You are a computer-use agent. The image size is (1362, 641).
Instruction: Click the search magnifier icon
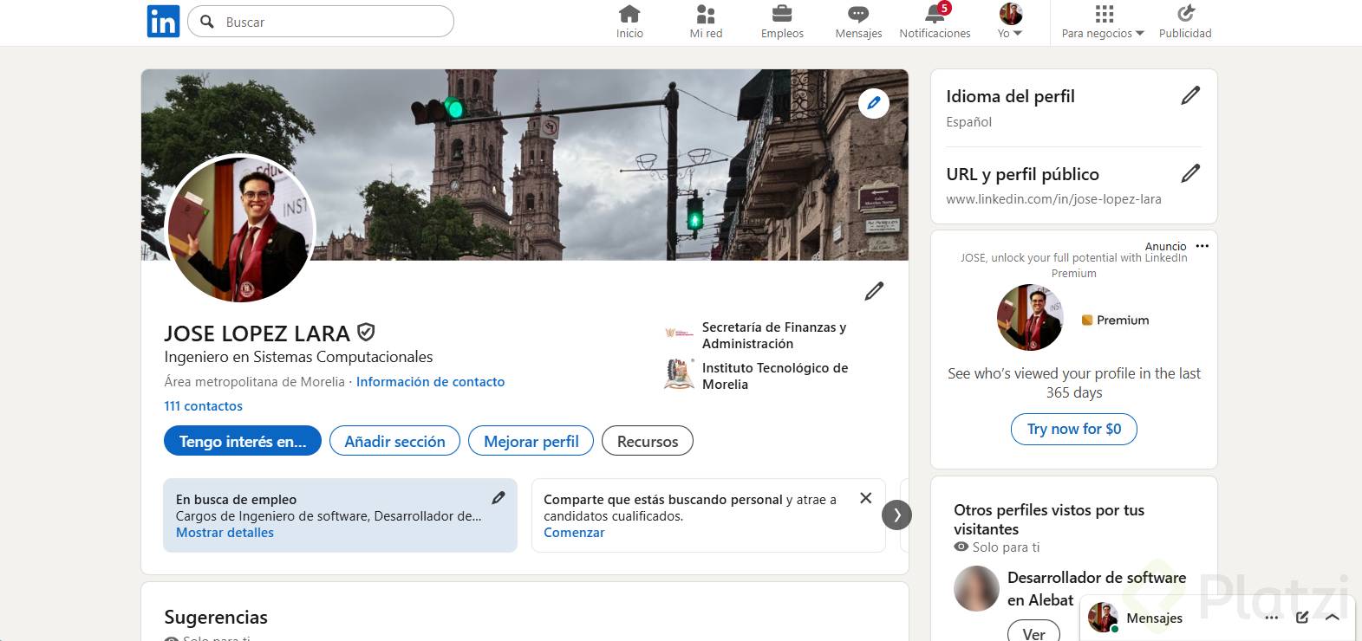point(207,22)
